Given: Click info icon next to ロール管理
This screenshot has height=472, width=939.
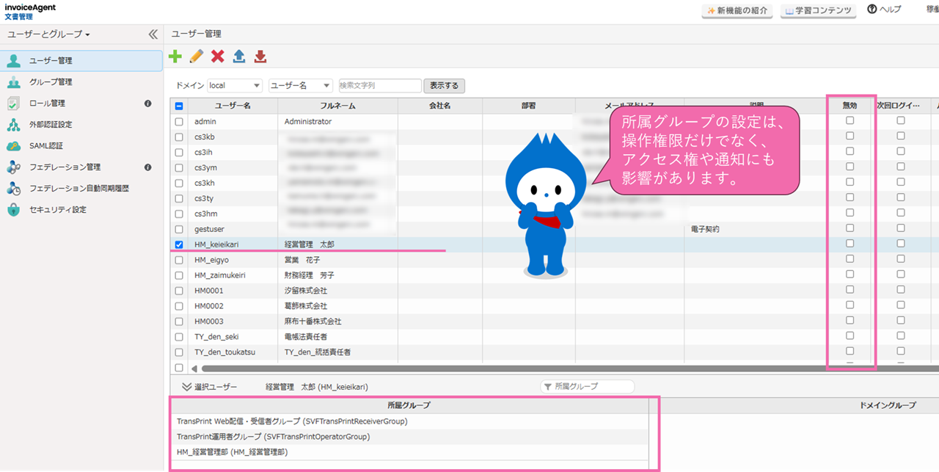Looking at the screenshot, I should click(x=148, y=104).
